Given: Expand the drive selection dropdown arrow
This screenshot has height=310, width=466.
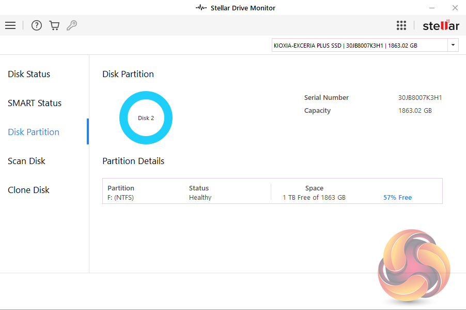Looking at the screenshot, I should coord(453,46).
